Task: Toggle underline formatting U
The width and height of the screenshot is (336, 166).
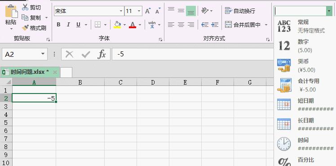Action: [x=78, y=25]
